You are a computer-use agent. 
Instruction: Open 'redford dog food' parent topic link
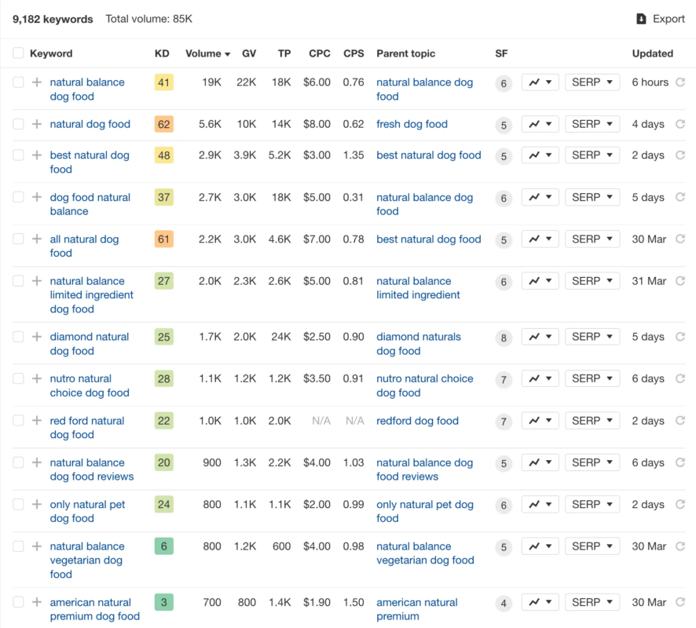click(x=417, y=421)
